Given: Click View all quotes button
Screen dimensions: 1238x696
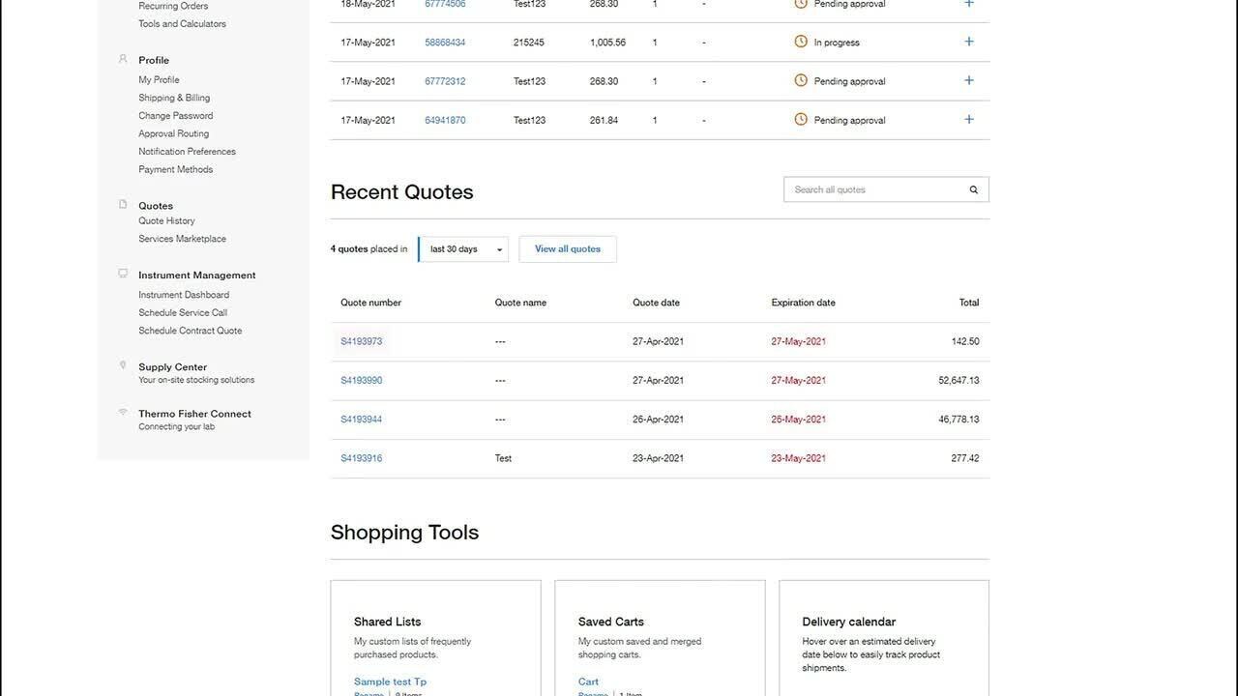Looking at the screenshot, I should coord(568,249).
